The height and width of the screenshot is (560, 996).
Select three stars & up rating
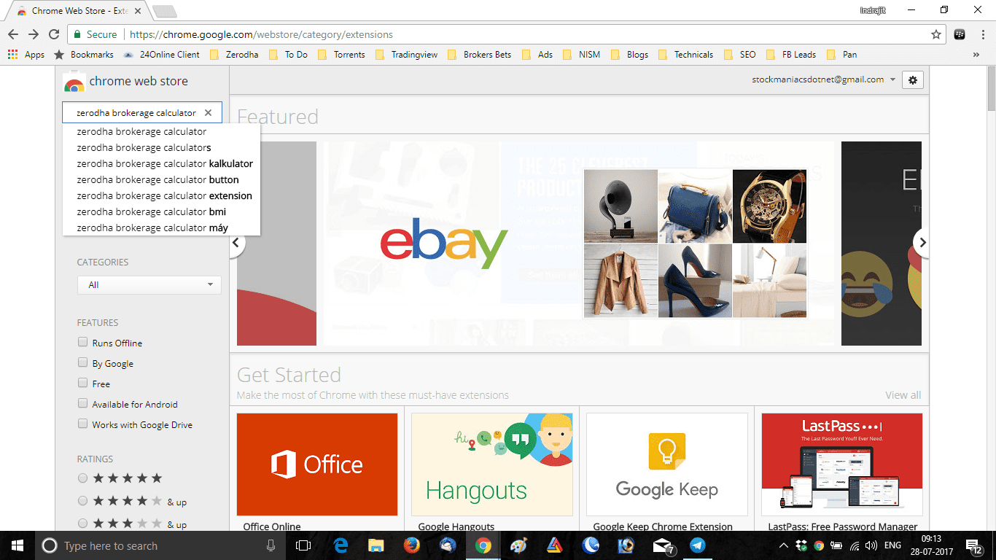tap(82, 524)
